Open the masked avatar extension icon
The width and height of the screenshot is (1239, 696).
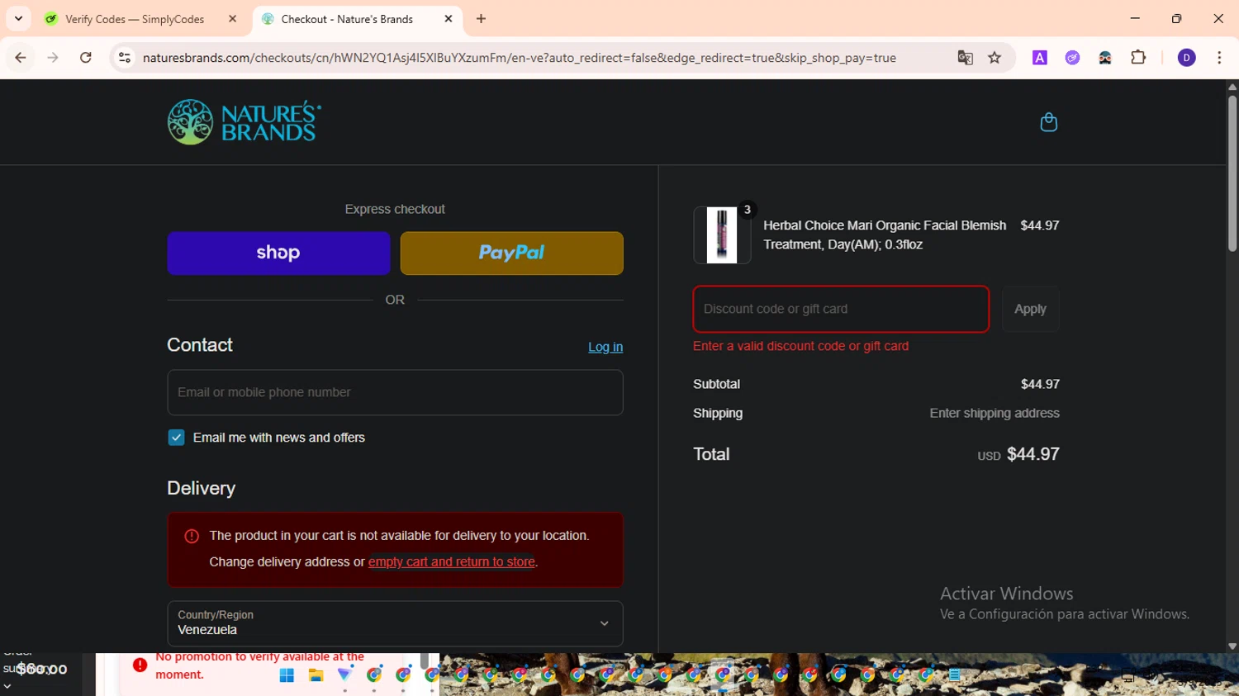click(x=1105, y=58)
